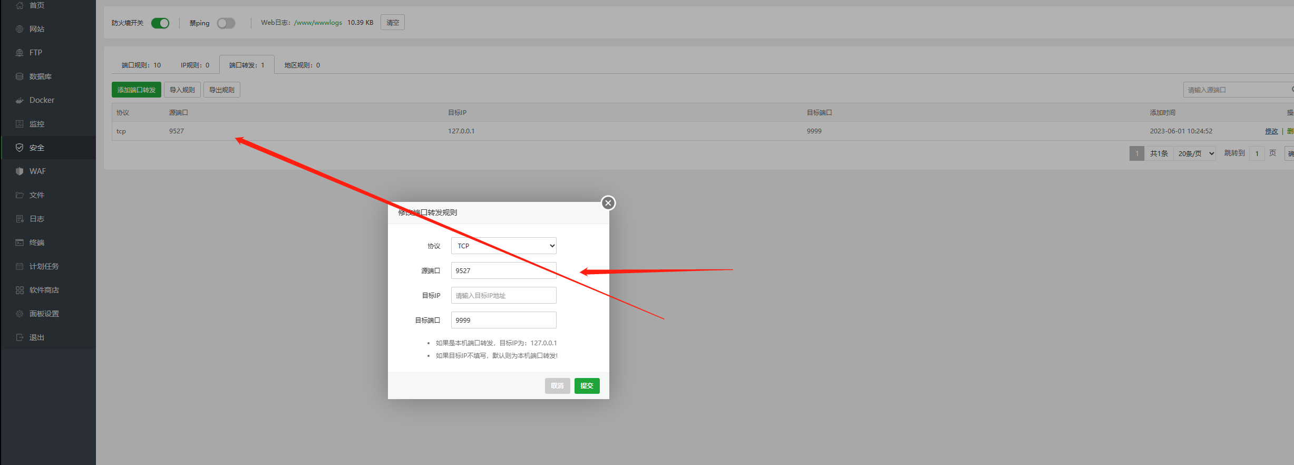Click the security shield icon in the sidebar
The width and height of the screenshot is (1294, 465).
click(x=20, y=148)
